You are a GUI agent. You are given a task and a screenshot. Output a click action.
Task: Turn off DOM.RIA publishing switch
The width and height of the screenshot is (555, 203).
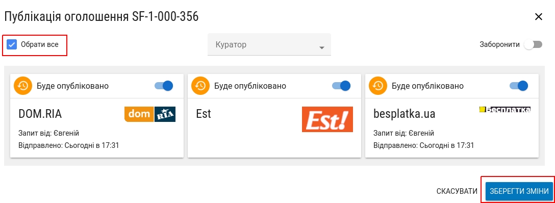(x=164, y=86)
